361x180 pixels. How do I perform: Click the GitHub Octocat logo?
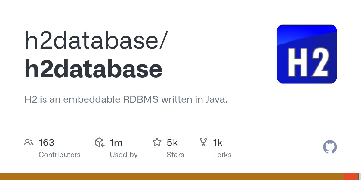point(330,147)
